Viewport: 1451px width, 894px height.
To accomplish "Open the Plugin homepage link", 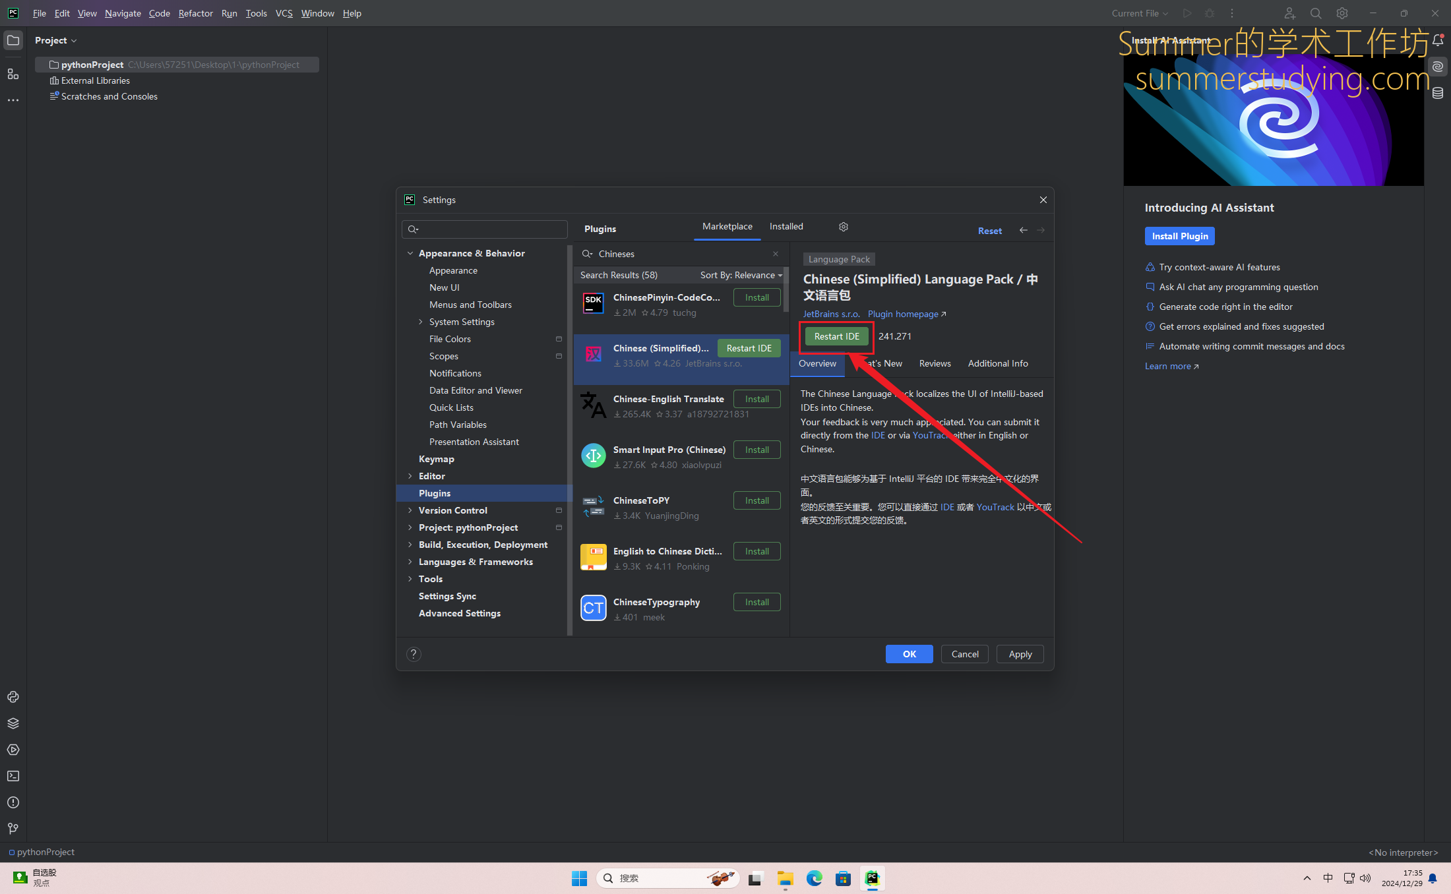I will [907, 314].
